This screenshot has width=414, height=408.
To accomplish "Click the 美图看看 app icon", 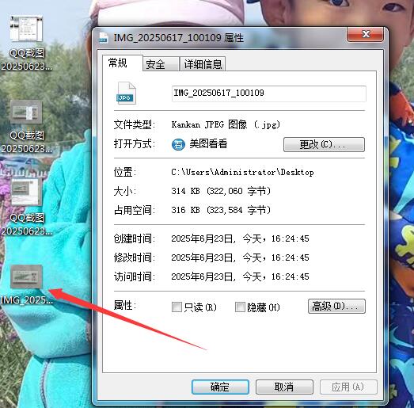I will coord(178,144).
